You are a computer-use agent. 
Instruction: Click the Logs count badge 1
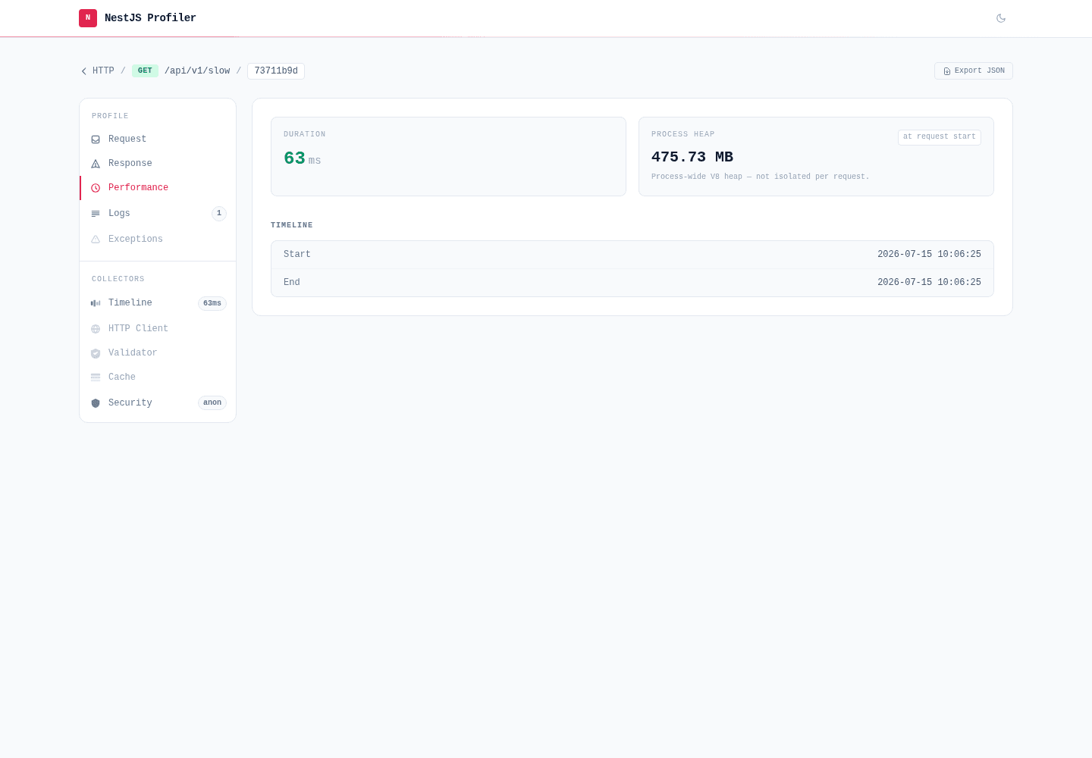[219, 214]
